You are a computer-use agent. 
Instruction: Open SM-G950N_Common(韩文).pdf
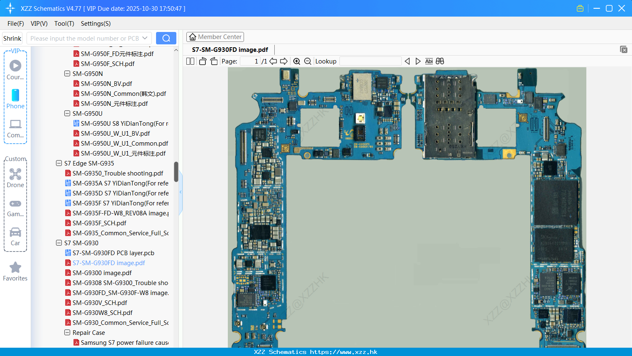click(x=123, y=93)
